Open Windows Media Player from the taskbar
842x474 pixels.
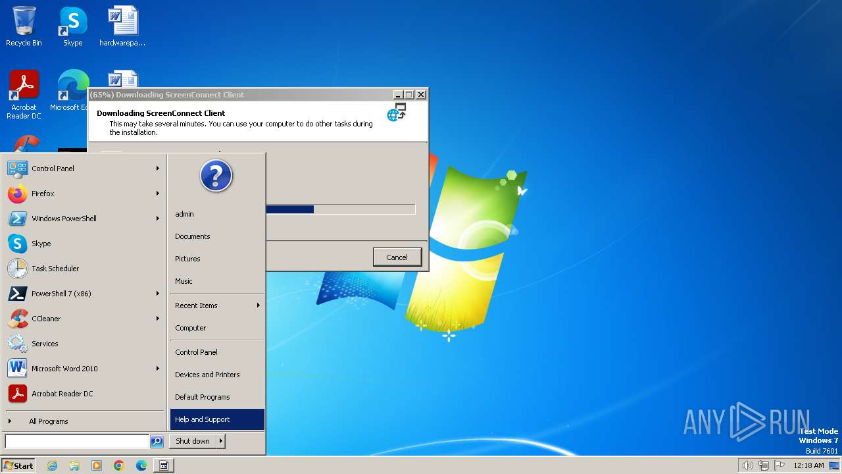click(x=97, y=465)
